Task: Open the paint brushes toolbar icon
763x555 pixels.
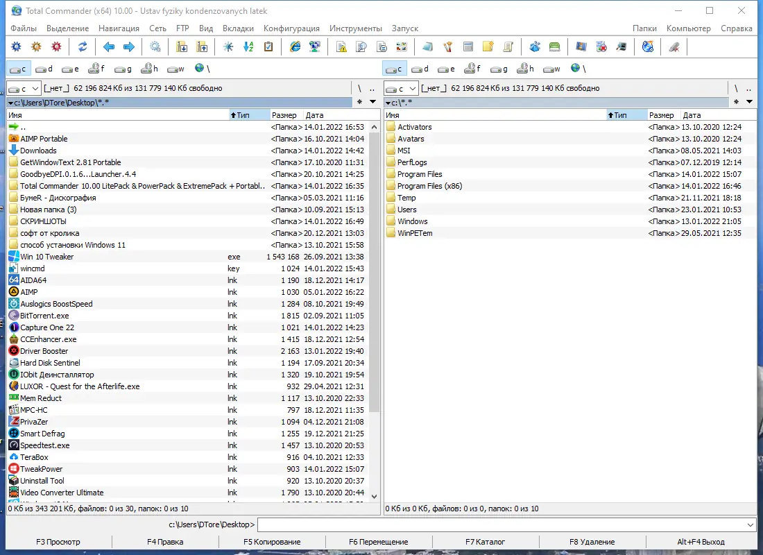Action: (447, 46)
